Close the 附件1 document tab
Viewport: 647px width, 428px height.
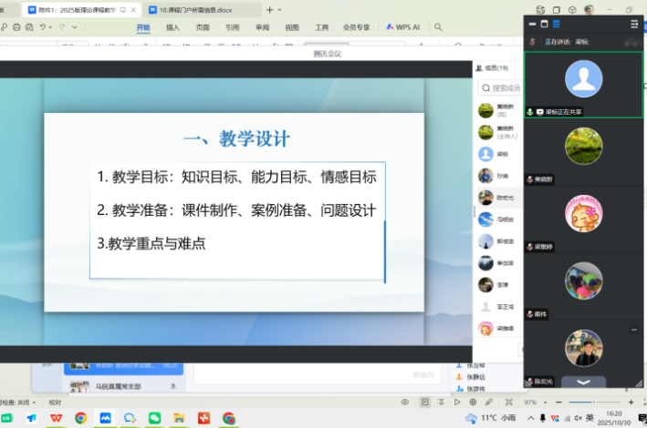[x=133, y=10]
